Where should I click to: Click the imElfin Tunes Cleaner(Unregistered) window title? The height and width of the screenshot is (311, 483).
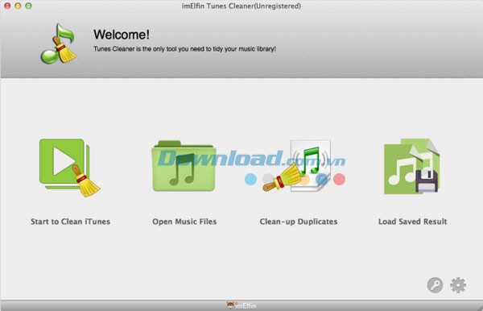tap(242, 6)
